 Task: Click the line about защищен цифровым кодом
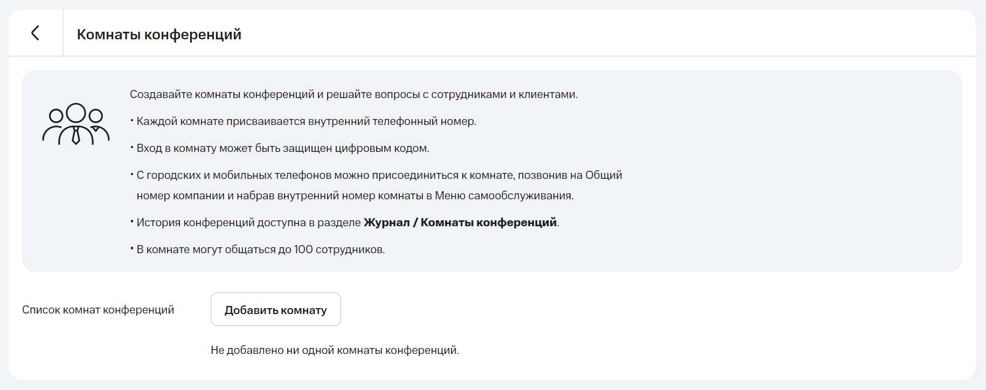(283, 148)
